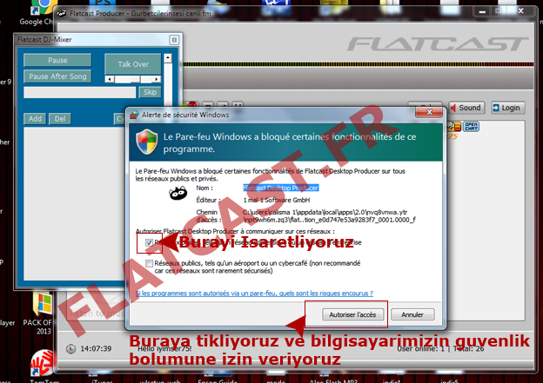Click Add in the DJ-Mixer playlist
This screenshot has height=383, width=543.
tap(35, 119)
